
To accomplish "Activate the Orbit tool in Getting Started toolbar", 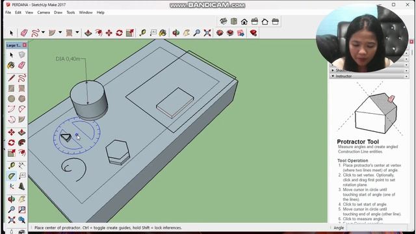I will (x=175, y=33).
